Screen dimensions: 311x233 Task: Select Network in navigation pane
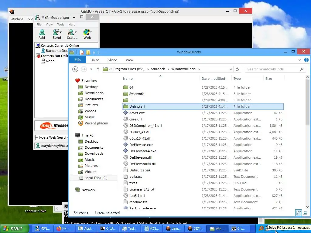click(88, 190)
